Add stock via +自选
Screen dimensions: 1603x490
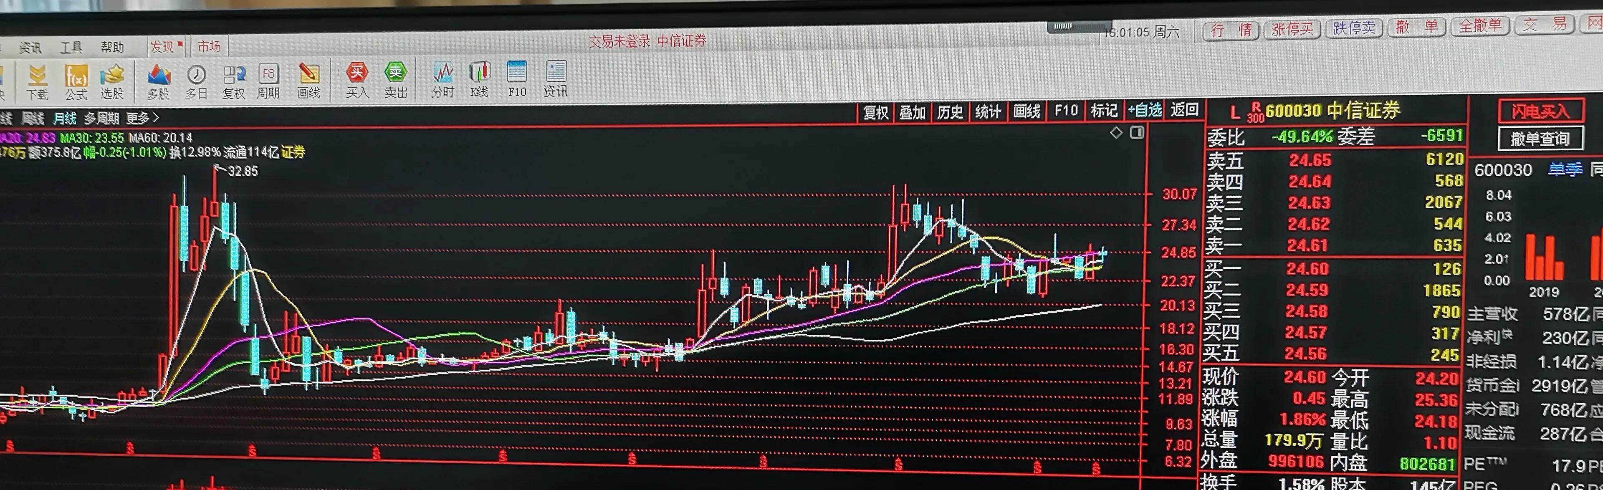(x=1145, y=110)
